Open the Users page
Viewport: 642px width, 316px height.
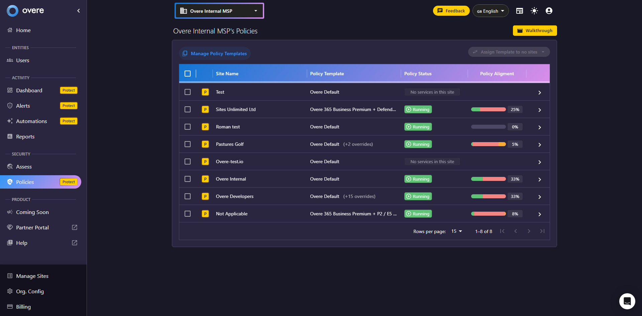[x=40, y=60]
